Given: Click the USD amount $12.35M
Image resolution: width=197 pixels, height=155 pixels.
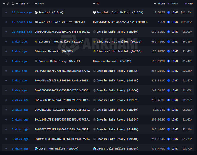Looking at the screenshot, I should pos(187,22).
